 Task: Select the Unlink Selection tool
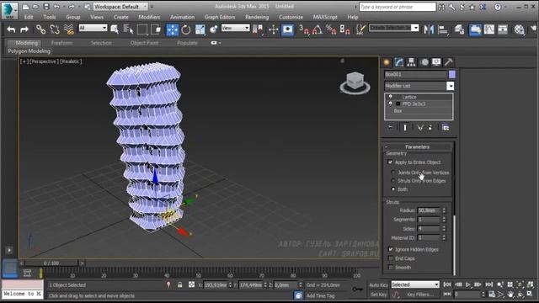55,29
